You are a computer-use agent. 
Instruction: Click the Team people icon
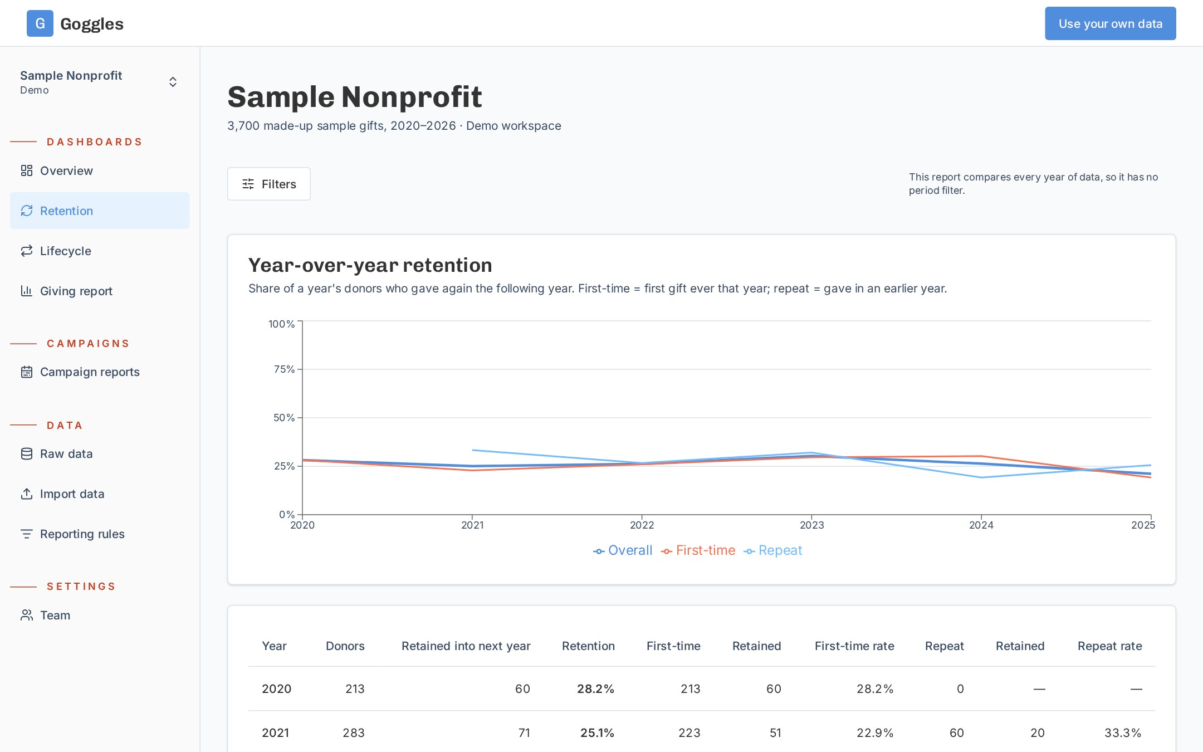[27, 615]
